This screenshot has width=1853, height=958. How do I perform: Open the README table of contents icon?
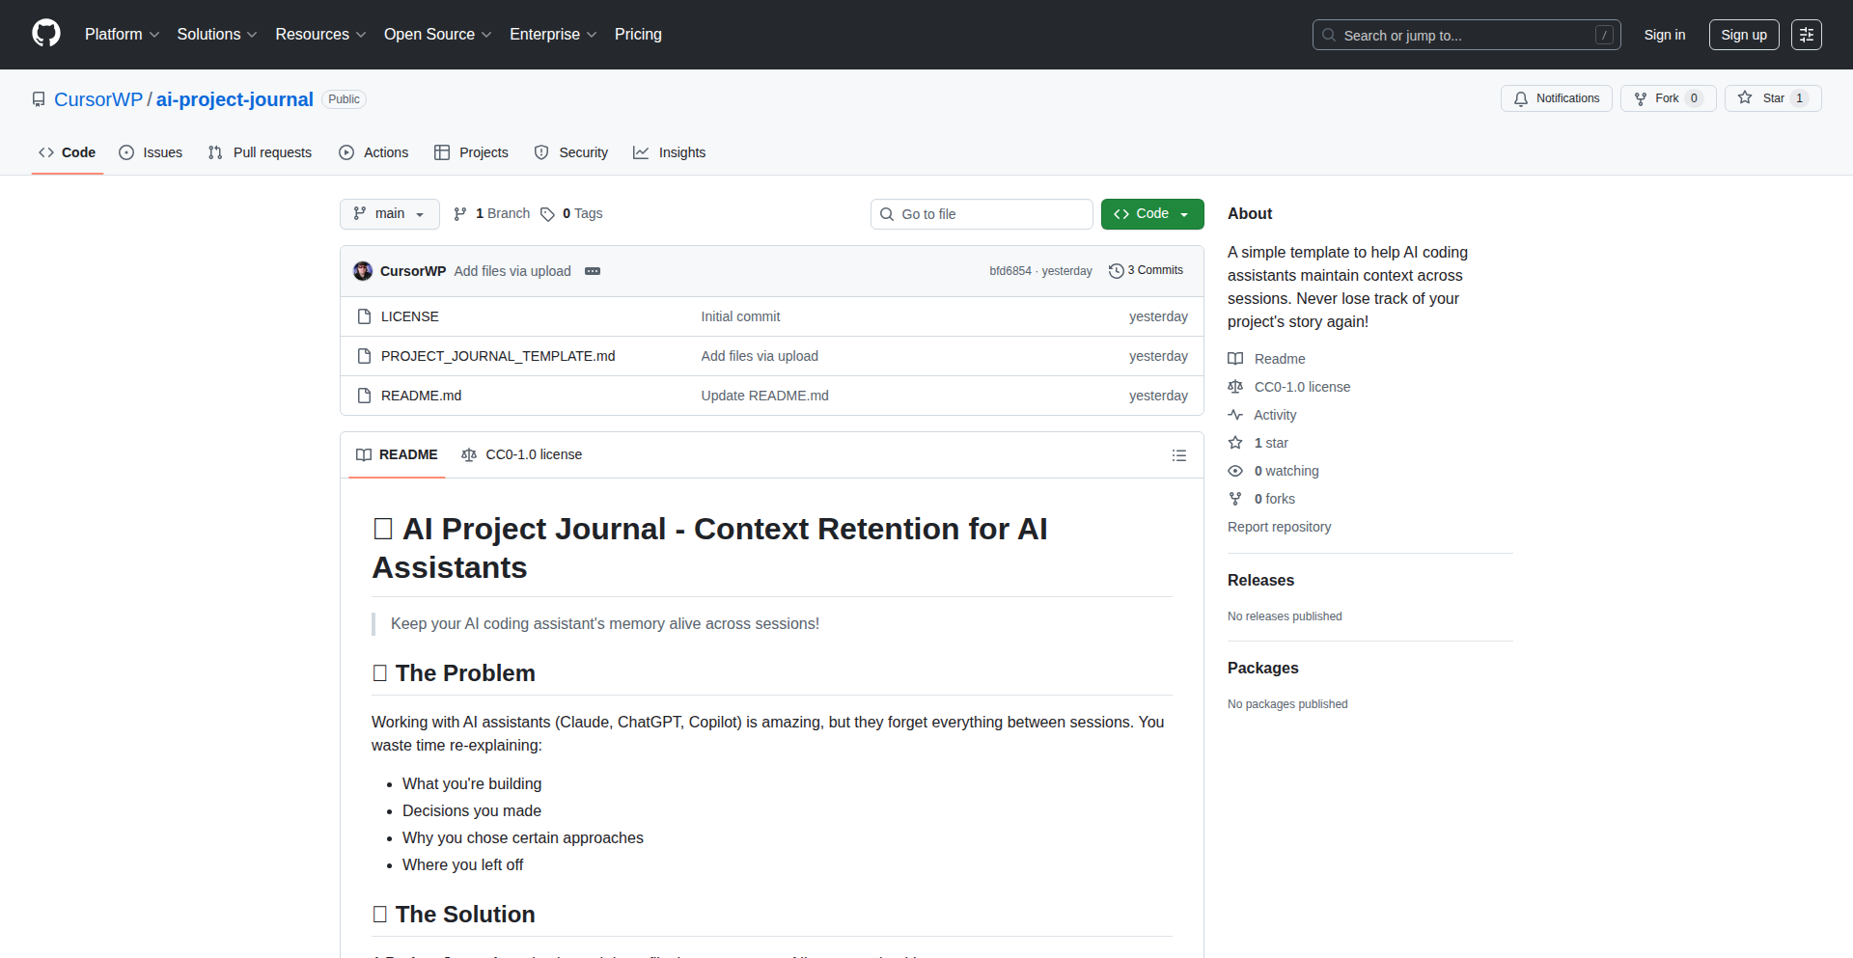coord(1178,454)
